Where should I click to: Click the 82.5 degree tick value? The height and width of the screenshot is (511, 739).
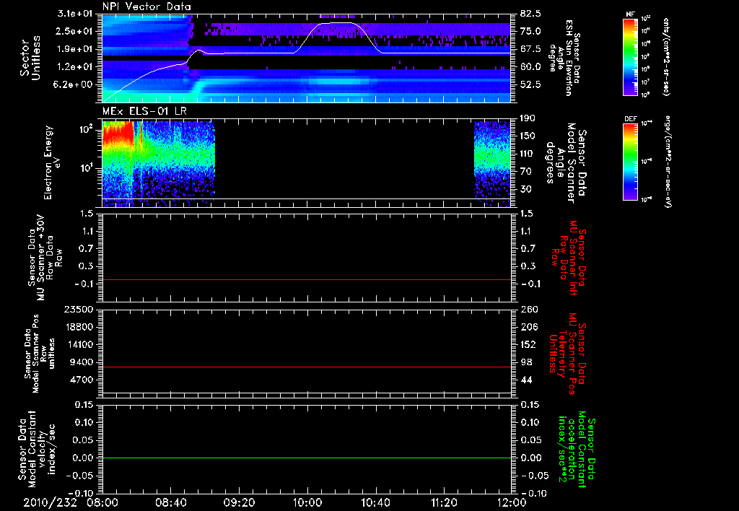(530, 14)
